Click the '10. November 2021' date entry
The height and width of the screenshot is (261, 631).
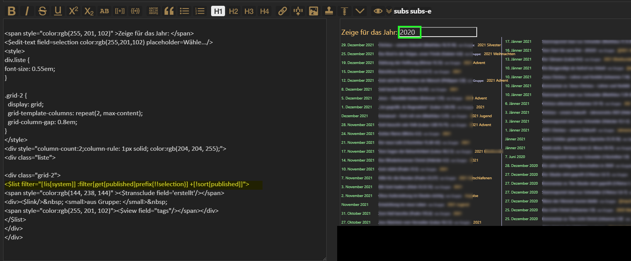click(358, 169)
